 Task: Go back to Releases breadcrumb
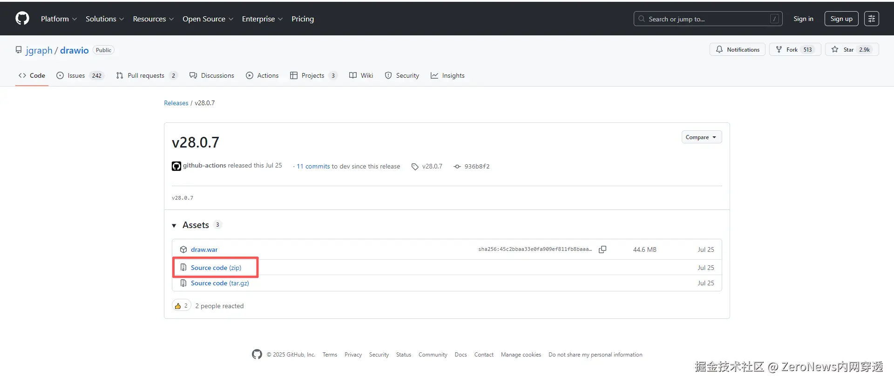[176, 103]
